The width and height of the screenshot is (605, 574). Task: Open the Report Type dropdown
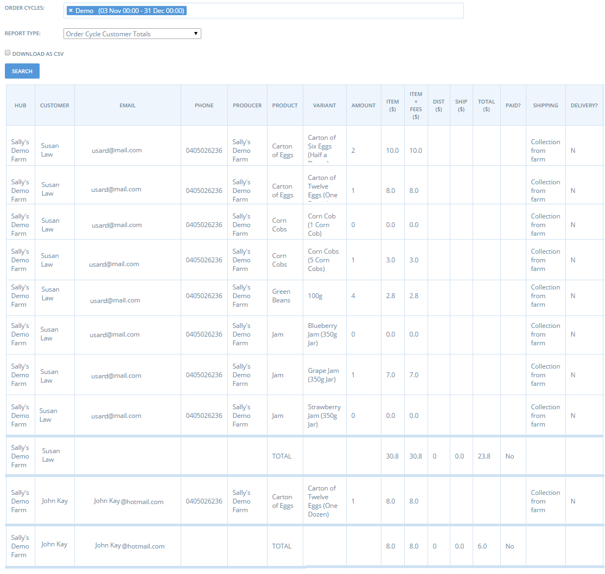(132, 34)
